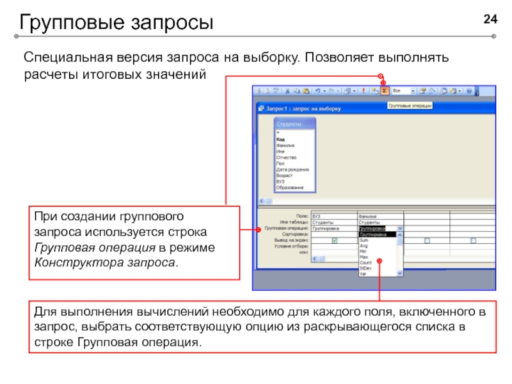Click left scroll arrow of table pane

pos(262,201)
